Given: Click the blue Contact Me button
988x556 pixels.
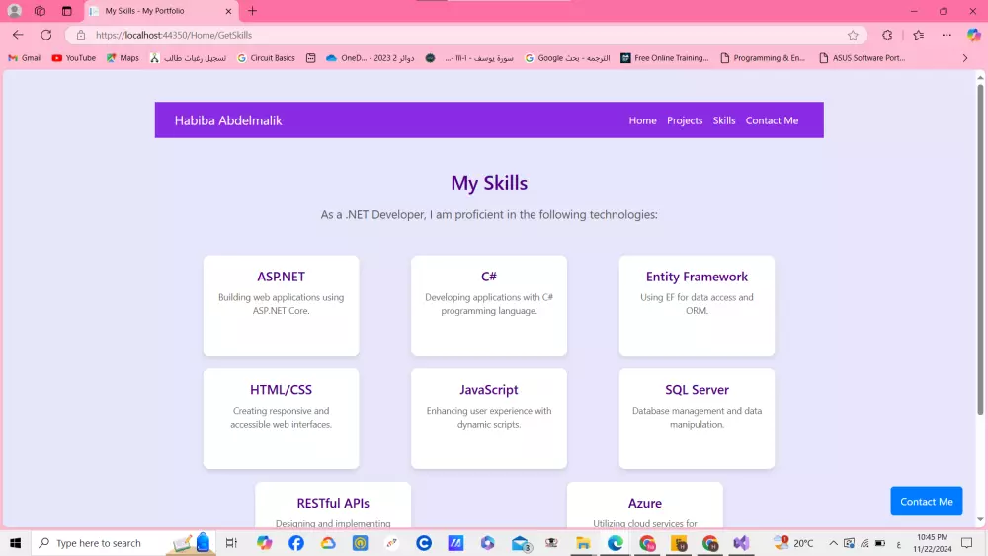Looking at the screenshot, I should (927, 502).
